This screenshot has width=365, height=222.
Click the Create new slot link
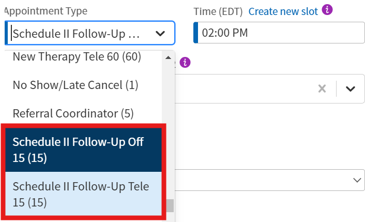[283, 11]
